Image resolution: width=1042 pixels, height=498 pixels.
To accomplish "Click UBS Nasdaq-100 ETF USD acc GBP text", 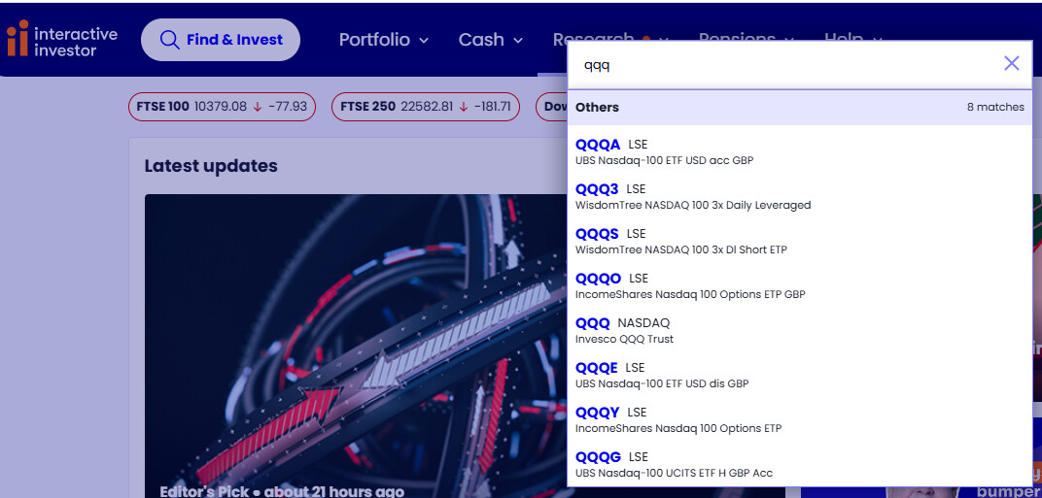I will (665, 161).
